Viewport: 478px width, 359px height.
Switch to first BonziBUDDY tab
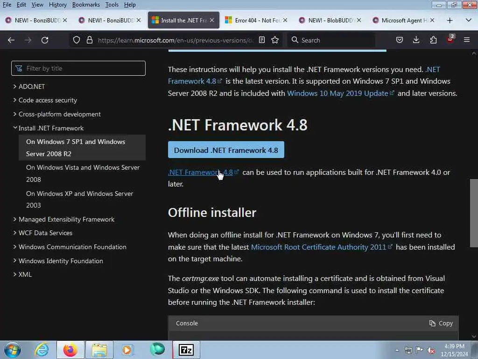pos(36,20)
